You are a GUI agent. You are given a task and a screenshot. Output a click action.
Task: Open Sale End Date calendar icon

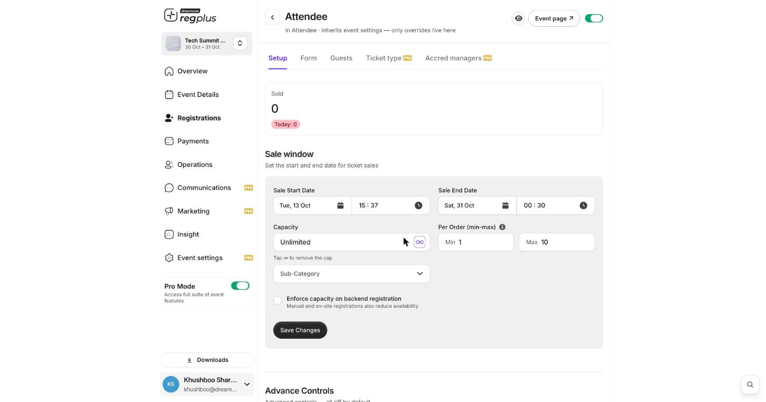tap(505, 206)
